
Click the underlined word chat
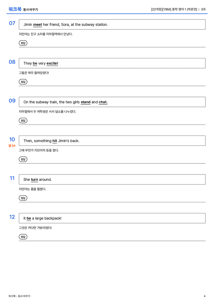tap(103, 102)
